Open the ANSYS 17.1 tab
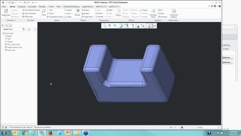 (114, 7)
